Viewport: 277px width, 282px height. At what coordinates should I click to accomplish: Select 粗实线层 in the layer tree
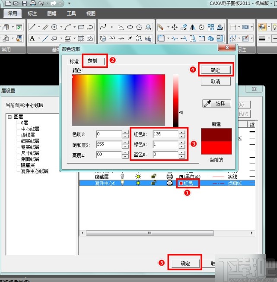pos(30,147)
